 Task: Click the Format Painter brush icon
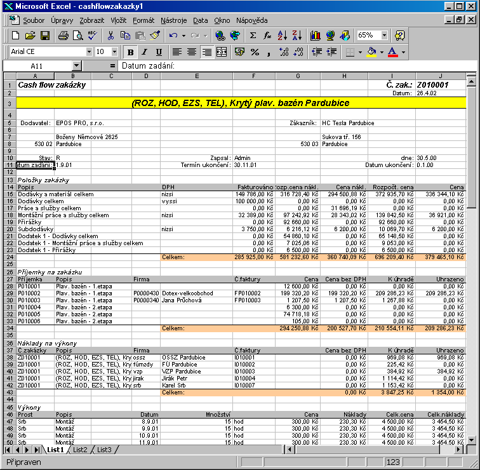click(x=154, y=36)
